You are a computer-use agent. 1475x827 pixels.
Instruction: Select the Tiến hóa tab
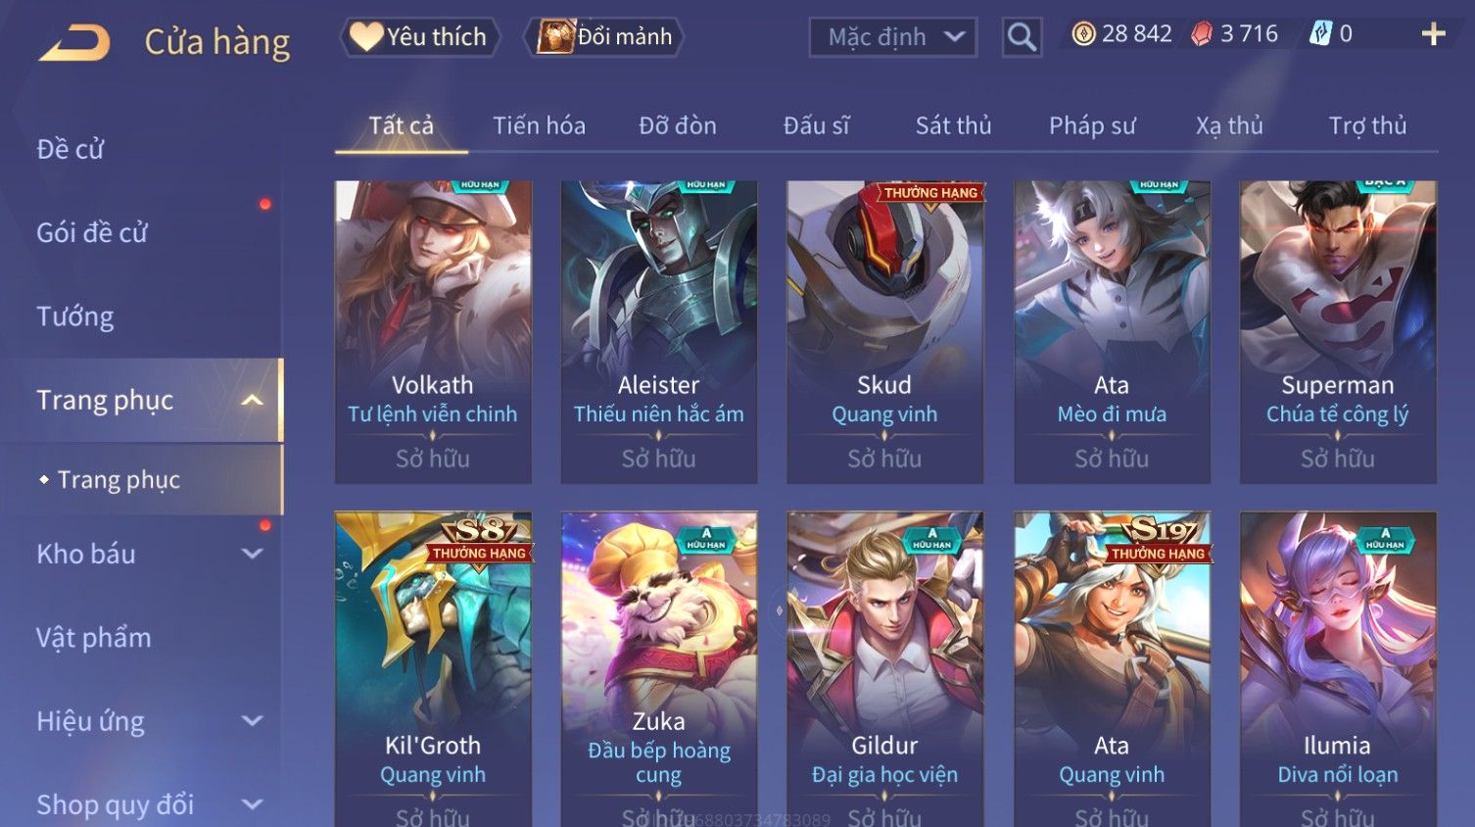[x=539, y=125]
